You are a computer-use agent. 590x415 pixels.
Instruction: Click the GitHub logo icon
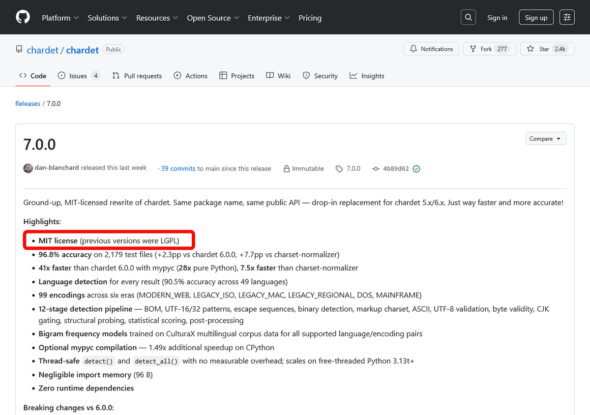click(23, 17)
